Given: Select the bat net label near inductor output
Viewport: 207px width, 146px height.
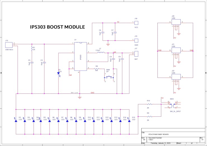Looking at the screenshot, I should pyautogui.click(x=115, y=52).
